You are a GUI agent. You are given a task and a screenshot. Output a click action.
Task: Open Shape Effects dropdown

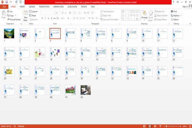click(161, 20)
